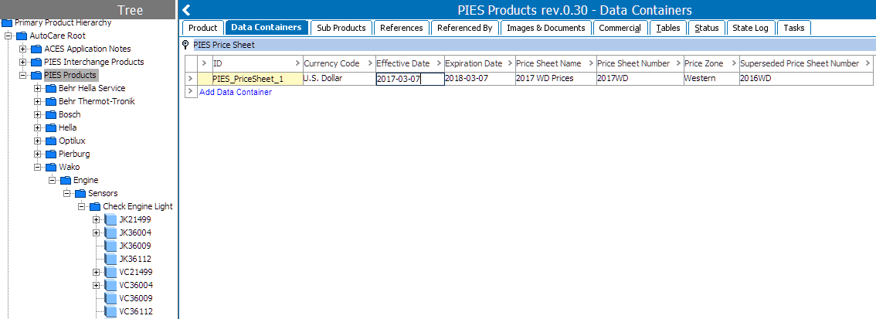Open the References tab
The image size is (876, 319).
(402, 27)
